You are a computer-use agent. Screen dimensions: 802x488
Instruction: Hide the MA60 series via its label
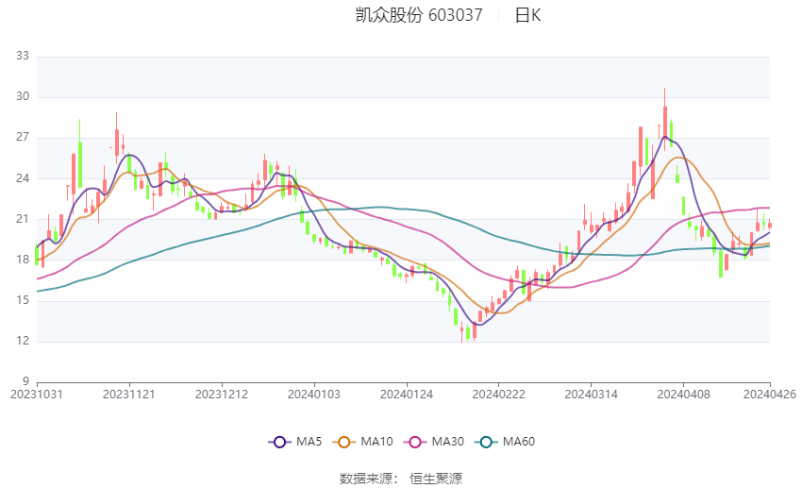519,442
